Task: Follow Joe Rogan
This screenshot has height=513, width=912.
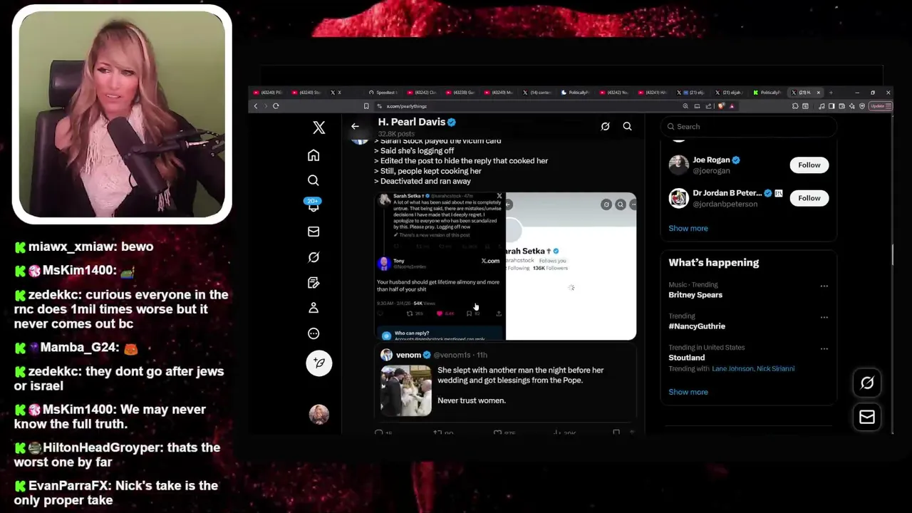Action: [x=809, y=165]
